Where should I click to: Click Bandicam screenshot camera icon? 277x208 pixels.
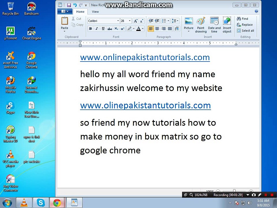click(254, 195)
